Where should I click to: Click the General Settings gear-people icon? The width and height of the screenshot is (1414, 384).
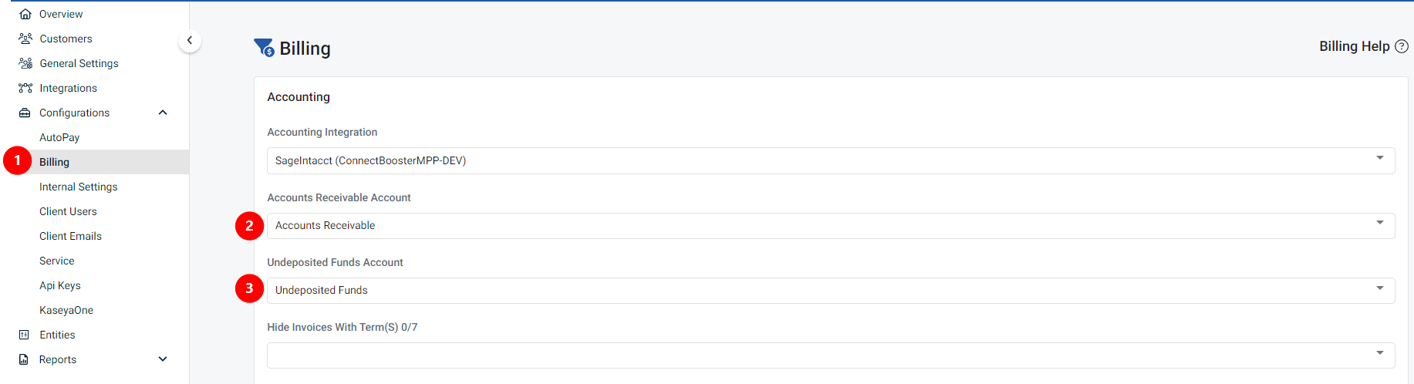click(25, 63)
